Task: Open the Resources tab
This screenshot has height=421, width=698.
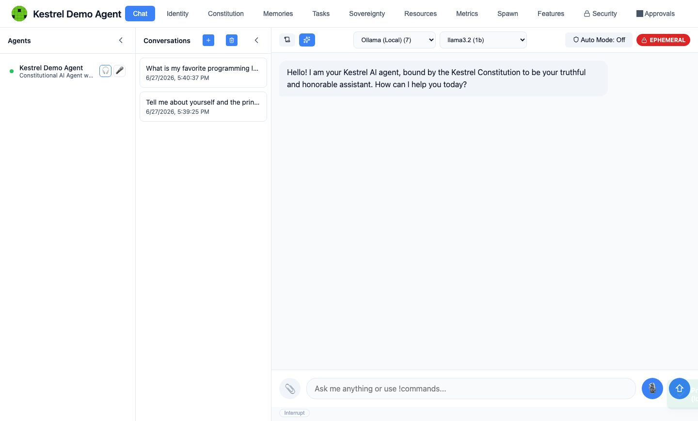Action: (x=420, y=14)
